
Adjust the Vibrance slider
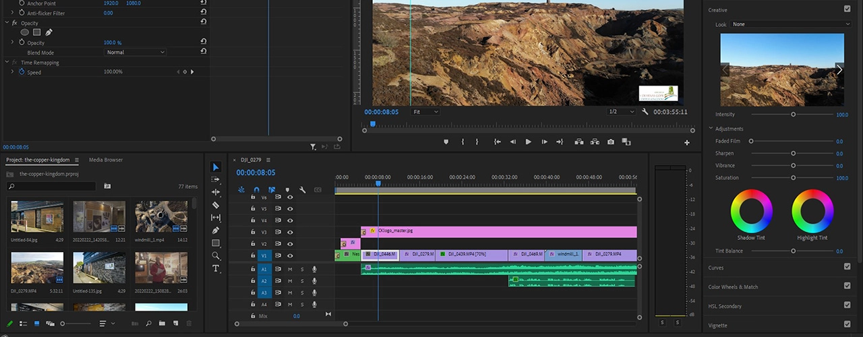pyautogui.click(x=793, y=165)
